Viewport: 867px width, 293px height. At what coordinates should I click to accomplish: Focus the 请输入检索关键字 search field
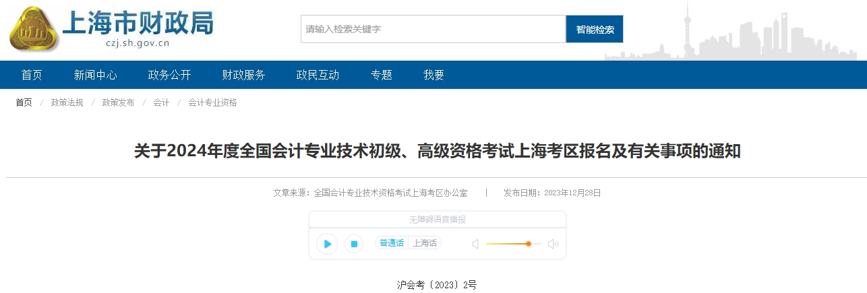433,29
